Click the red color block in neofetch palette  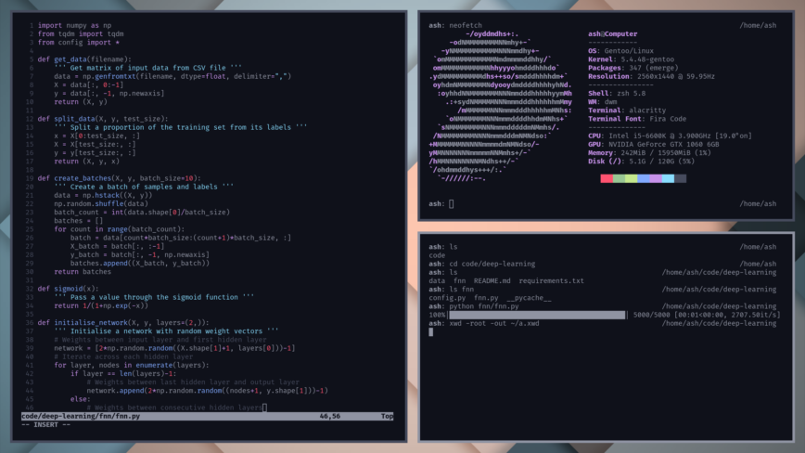607,178
